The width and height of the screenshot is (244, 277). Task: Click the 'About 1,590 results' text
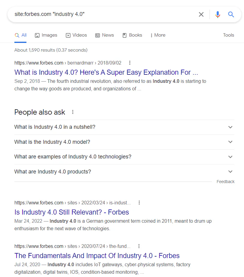tap(51, 50)
